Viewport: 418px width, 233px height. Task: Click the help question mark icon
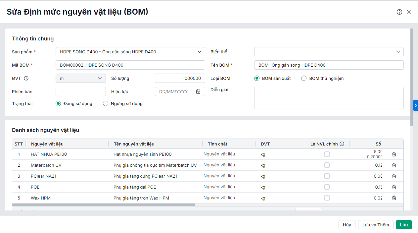point(399,12)
